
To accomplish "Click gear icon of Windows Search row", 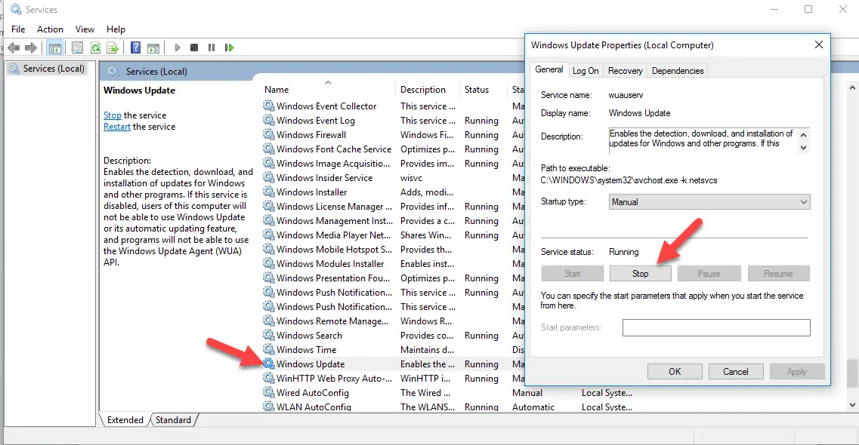I will pyautogui.click(x=268, y=335).
